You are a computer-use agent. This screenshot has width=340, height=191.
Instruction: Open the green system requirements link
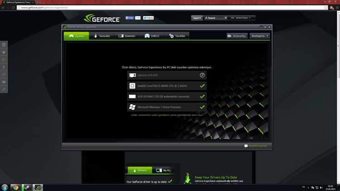[160, 115]
